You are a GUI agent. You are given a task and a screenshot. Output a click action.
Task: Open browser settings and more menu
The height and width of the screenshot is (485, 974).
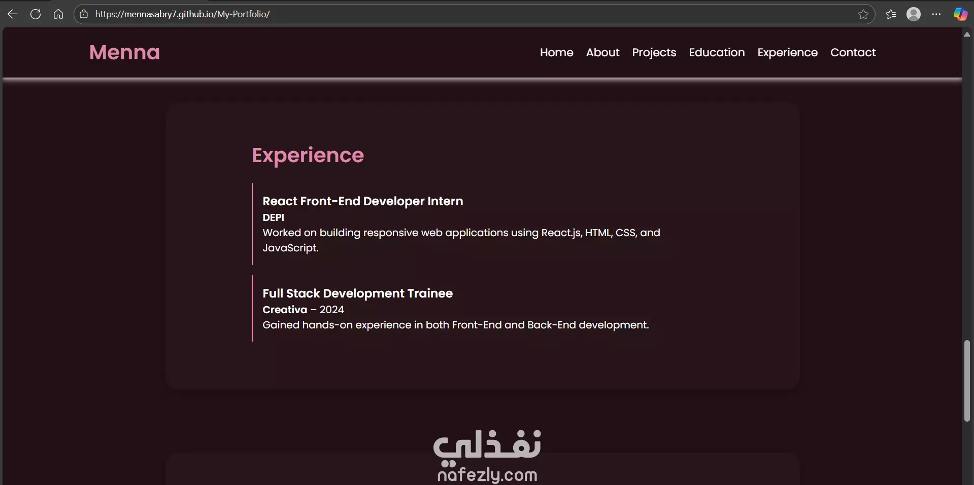point(936,14)
